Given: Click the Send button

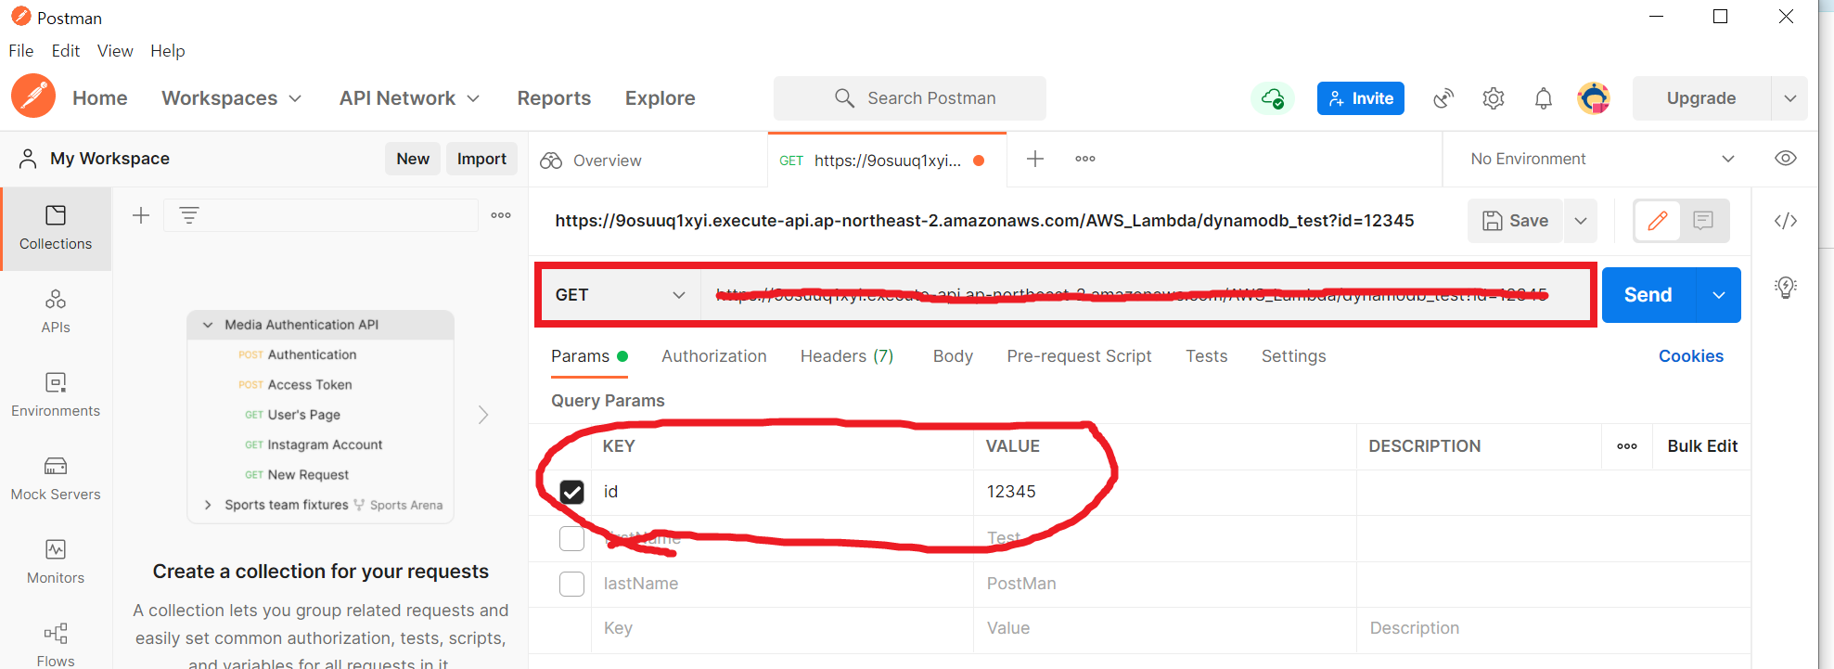Looking at the screenshot, I should click(x=1648, y=295).
